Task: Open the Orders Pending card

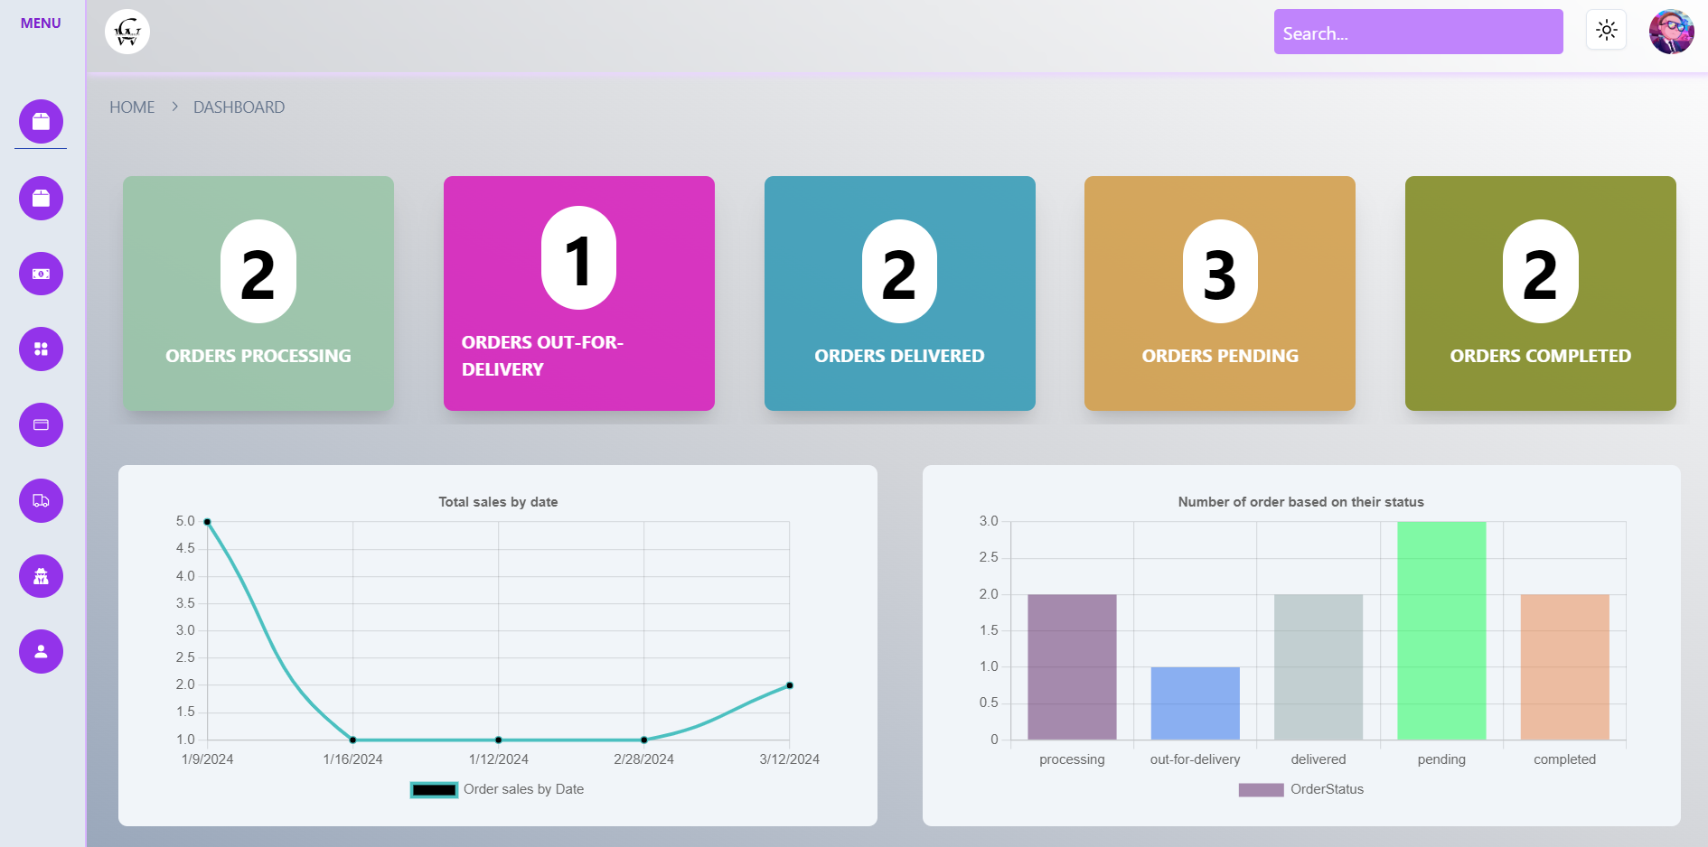Action: [1220, 293]
